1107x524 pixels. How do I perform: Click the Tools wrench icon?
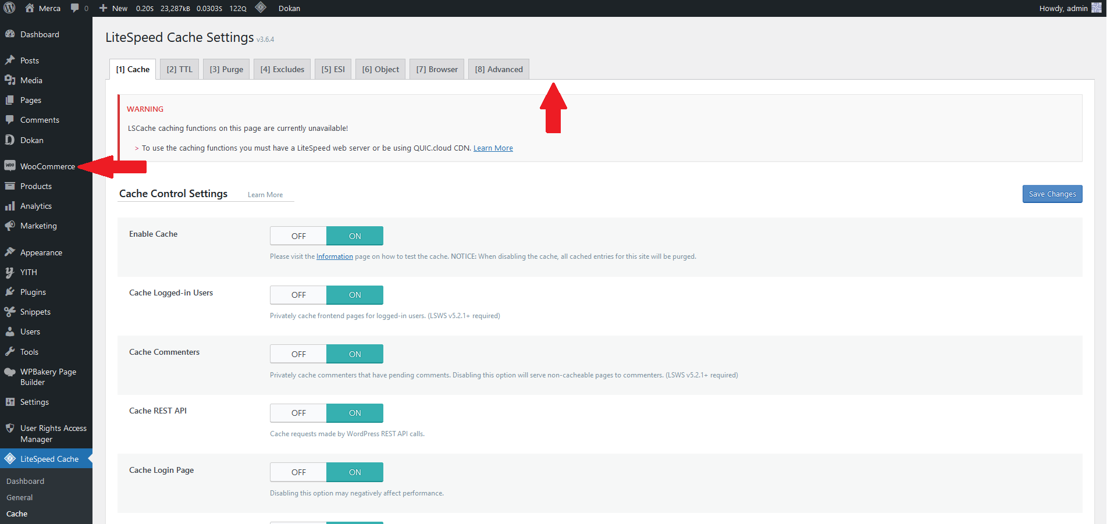tap(10, 352)
